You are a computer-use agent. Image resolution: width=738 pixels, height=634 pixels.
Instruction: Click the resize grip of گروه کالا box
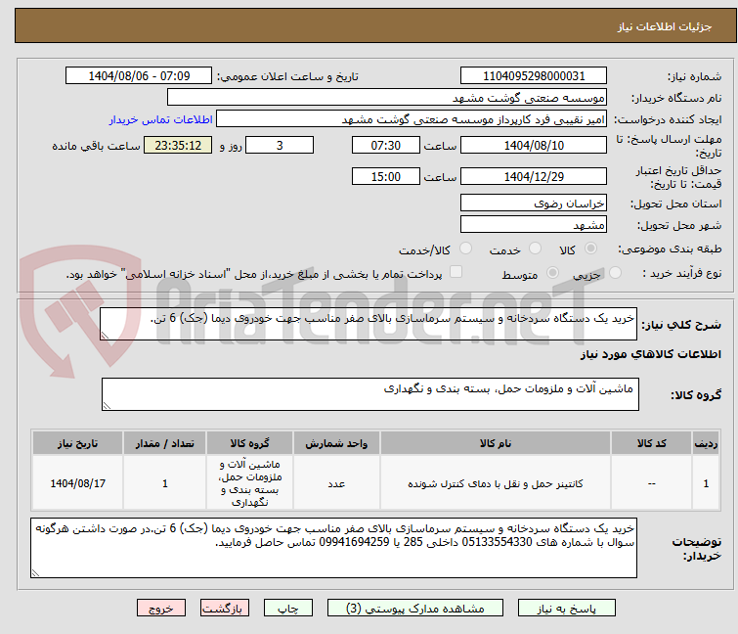tap(107, 406)
